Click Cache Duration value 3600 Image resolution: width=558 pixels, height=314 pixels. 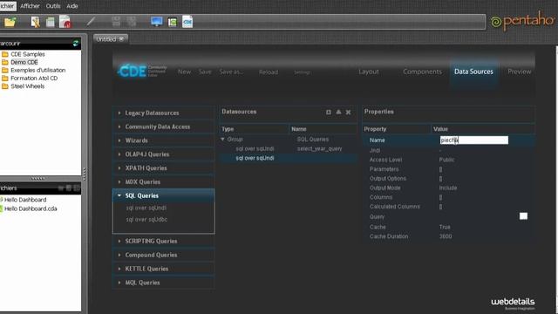tap(446, 236)
